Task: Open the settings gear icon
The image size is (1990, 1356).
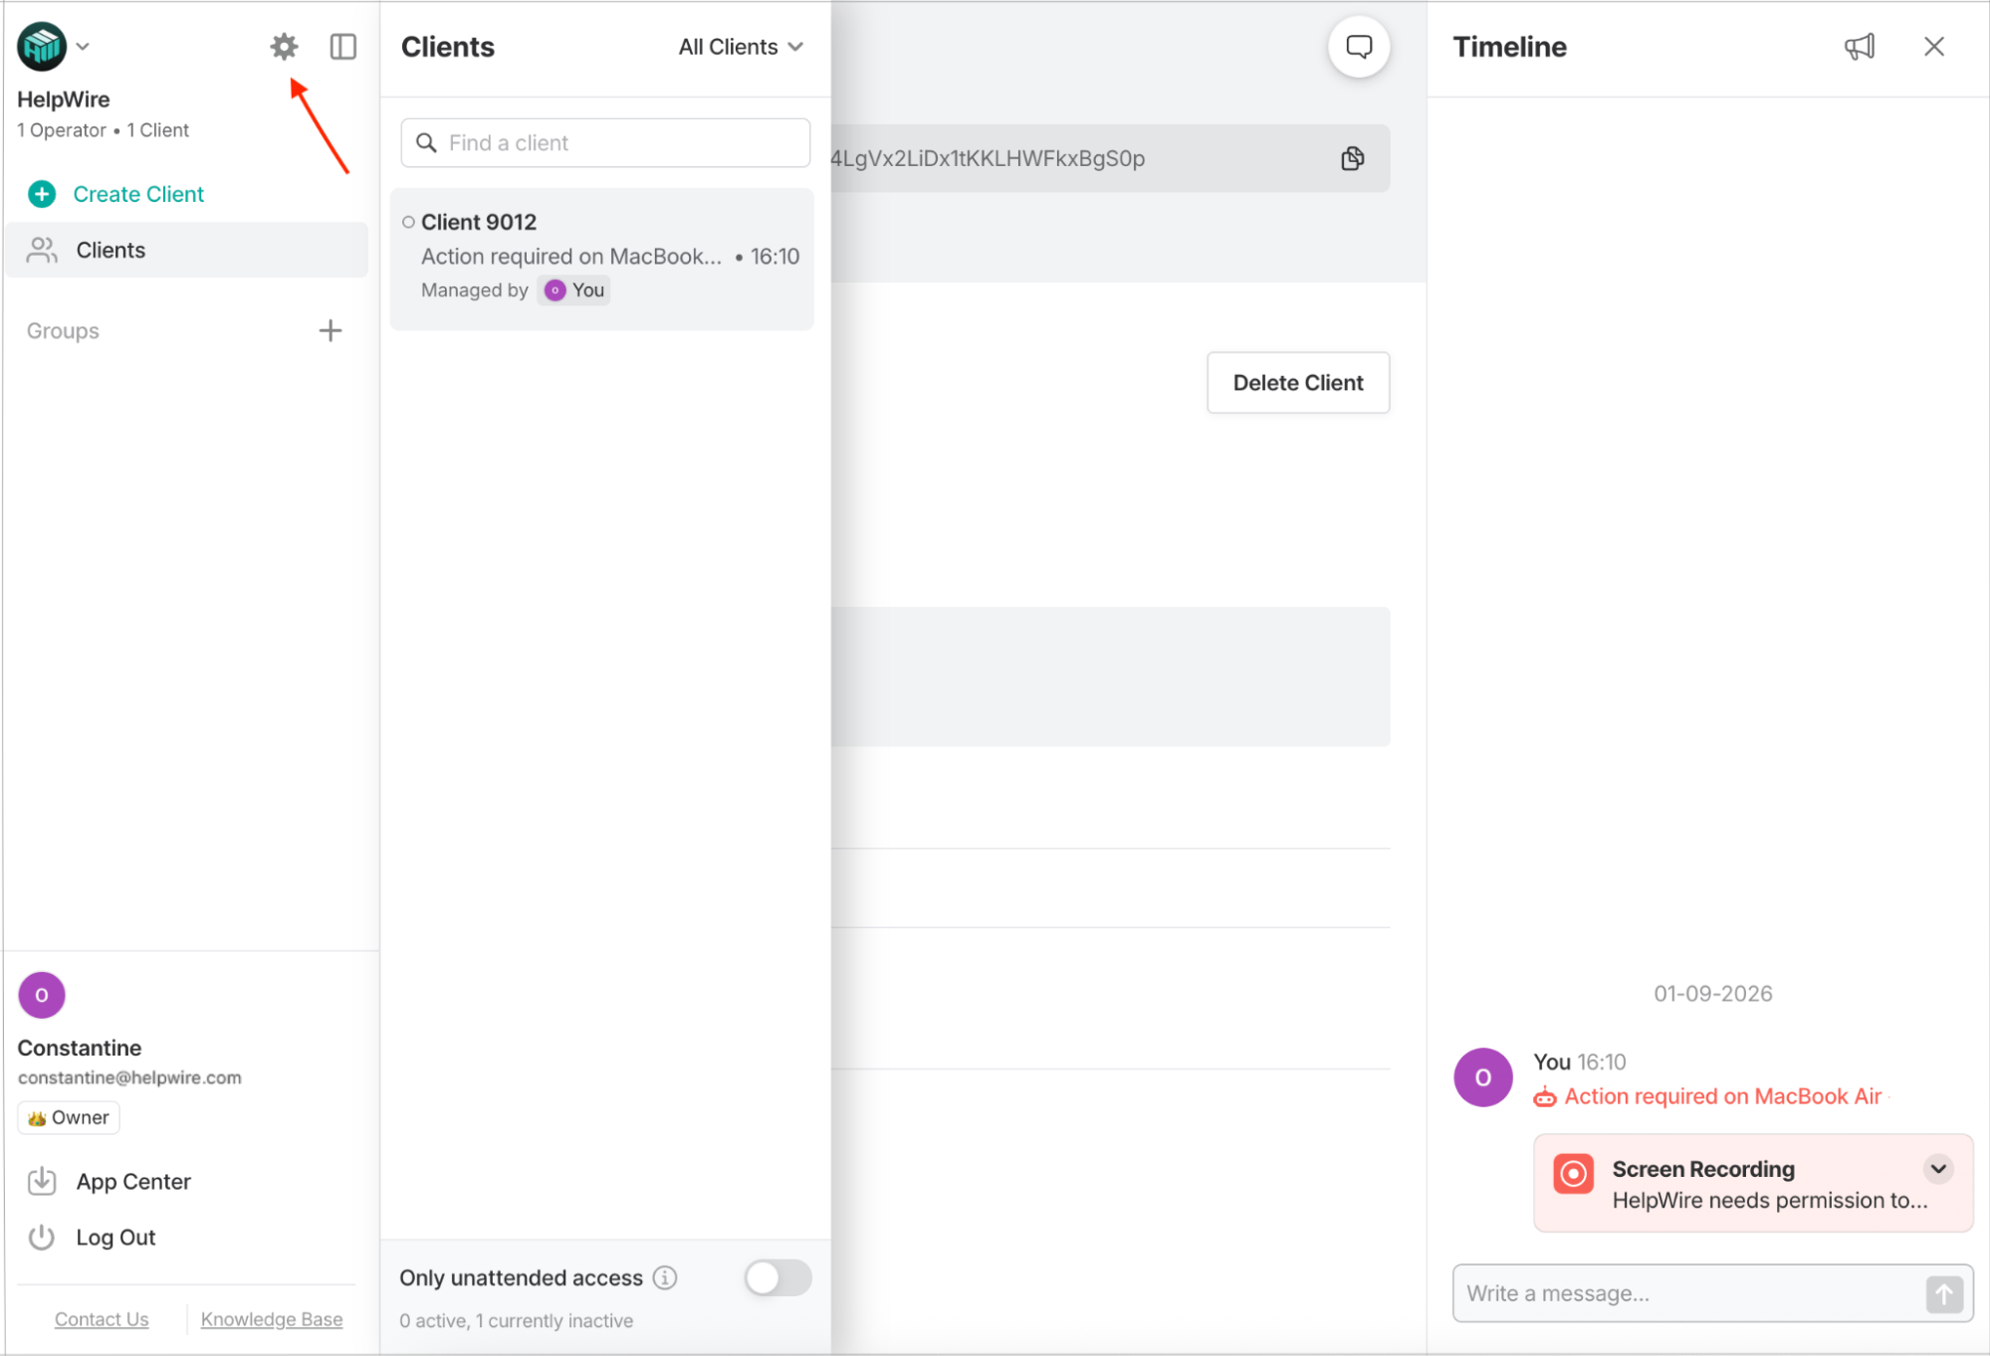Action: (x=284, y=47)
